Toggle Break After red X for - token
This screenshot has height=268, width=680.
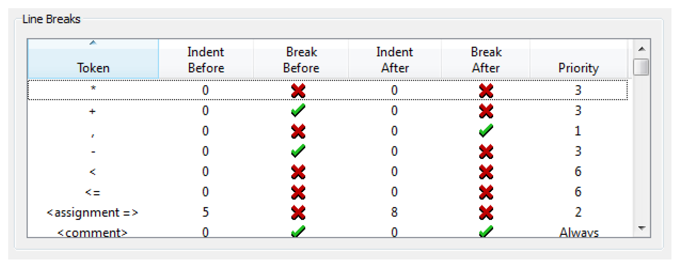point(486,151)
